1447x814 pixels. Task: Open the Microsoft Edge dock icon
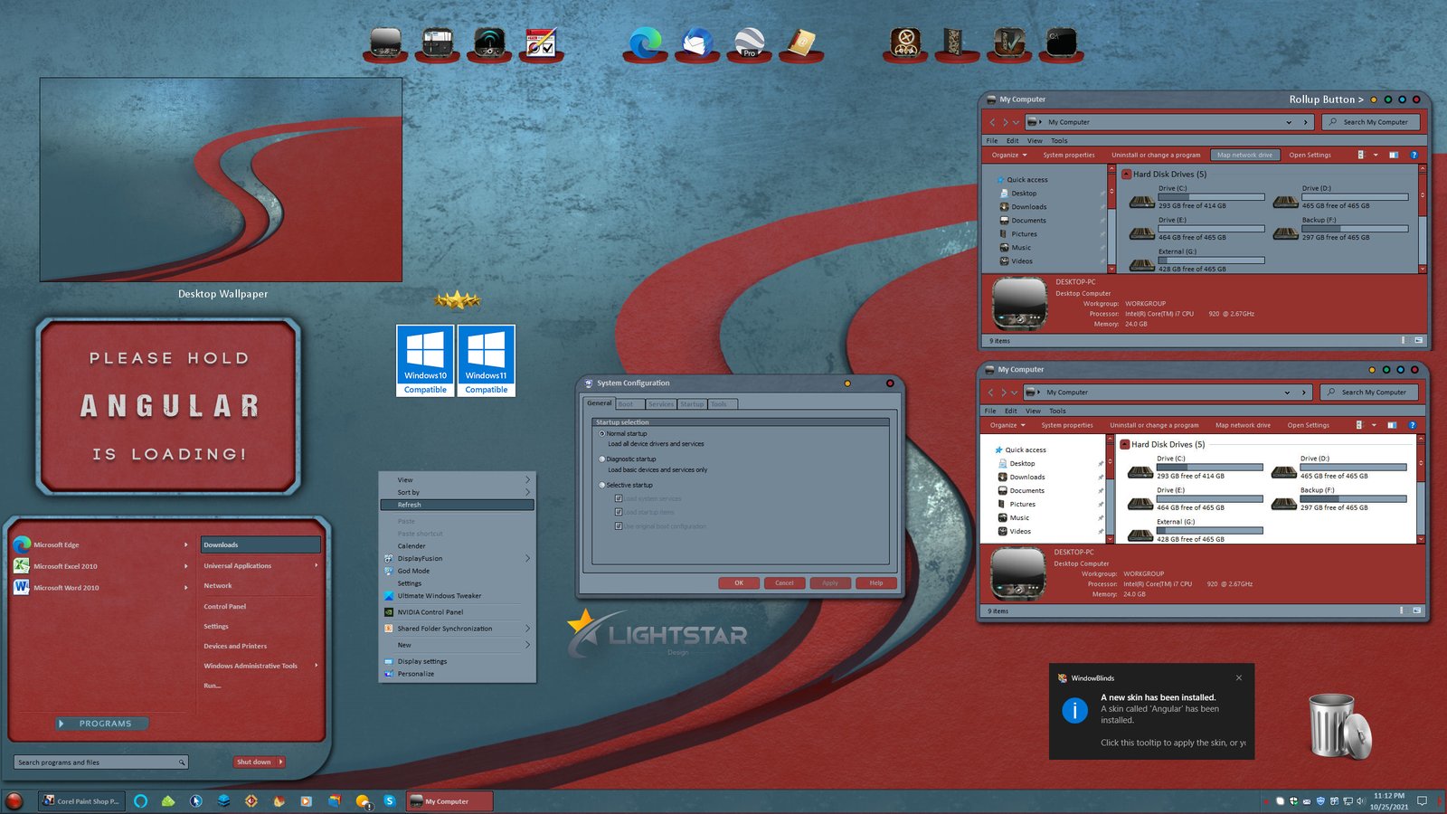click(645, 43)
